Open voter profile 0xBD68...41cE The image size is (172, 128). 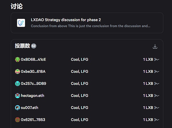(34, 60)
